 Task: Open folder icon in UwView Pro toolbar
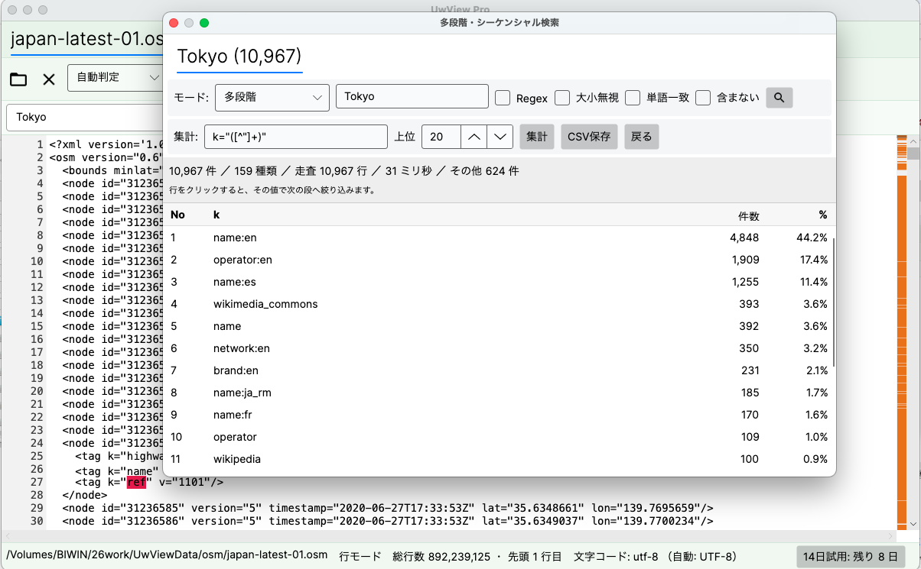point(18,79)
